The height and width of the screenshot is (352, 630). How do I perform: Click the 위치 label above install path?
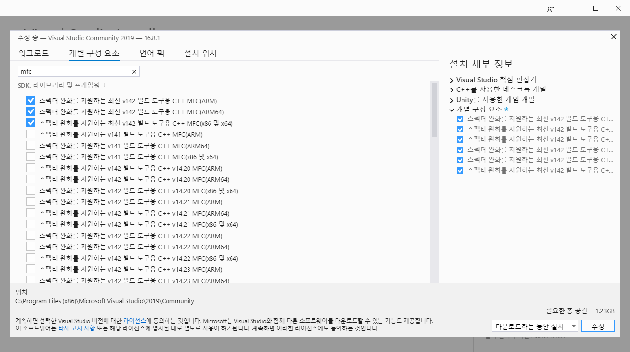click(x=21, y=292)
